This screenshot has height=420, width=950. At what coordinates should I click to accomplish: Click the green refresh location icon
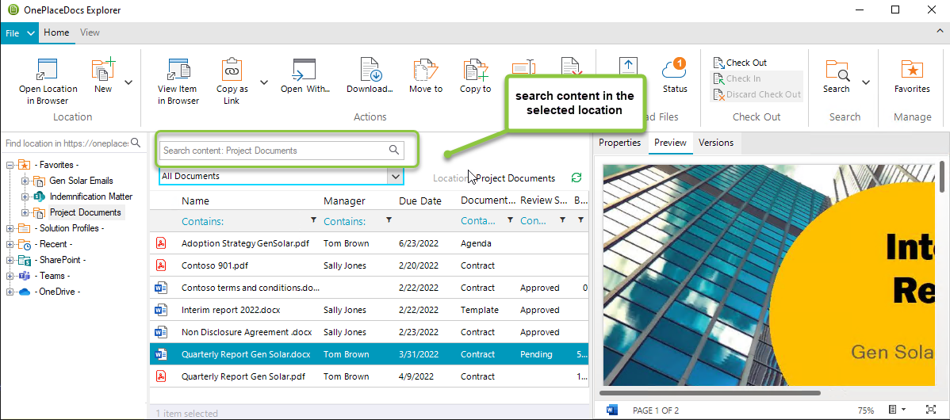[577, 178]
